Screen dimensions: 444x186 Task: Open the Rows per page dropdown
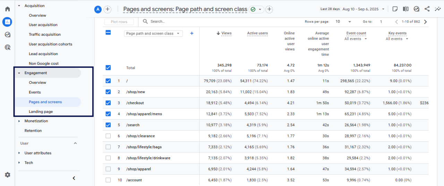343,21
